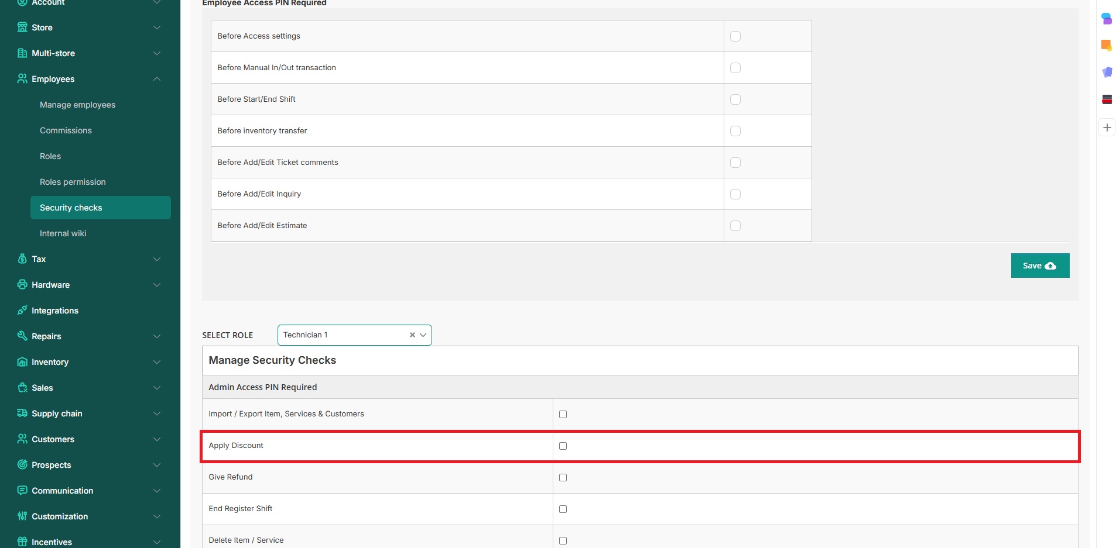Tick the Before inventory transfer checkbox
The image size is (1116, 548).
coord(735,131)
